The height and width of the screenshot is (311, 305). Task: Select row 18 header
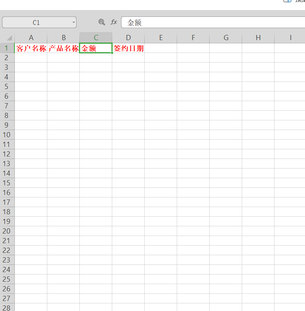tap(7, 212)
